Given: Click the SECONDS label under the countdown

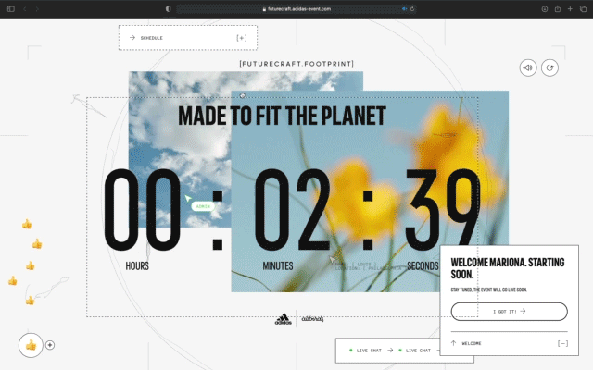Looking at the screenshot, I should (423, 265).
